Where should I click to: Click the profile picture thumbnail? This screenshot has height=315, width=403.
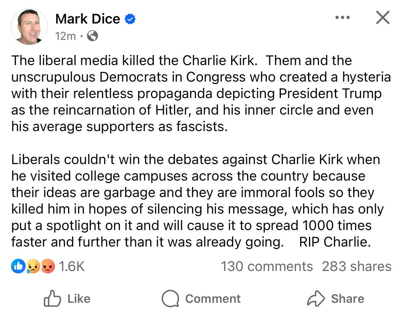click(29, 27)
